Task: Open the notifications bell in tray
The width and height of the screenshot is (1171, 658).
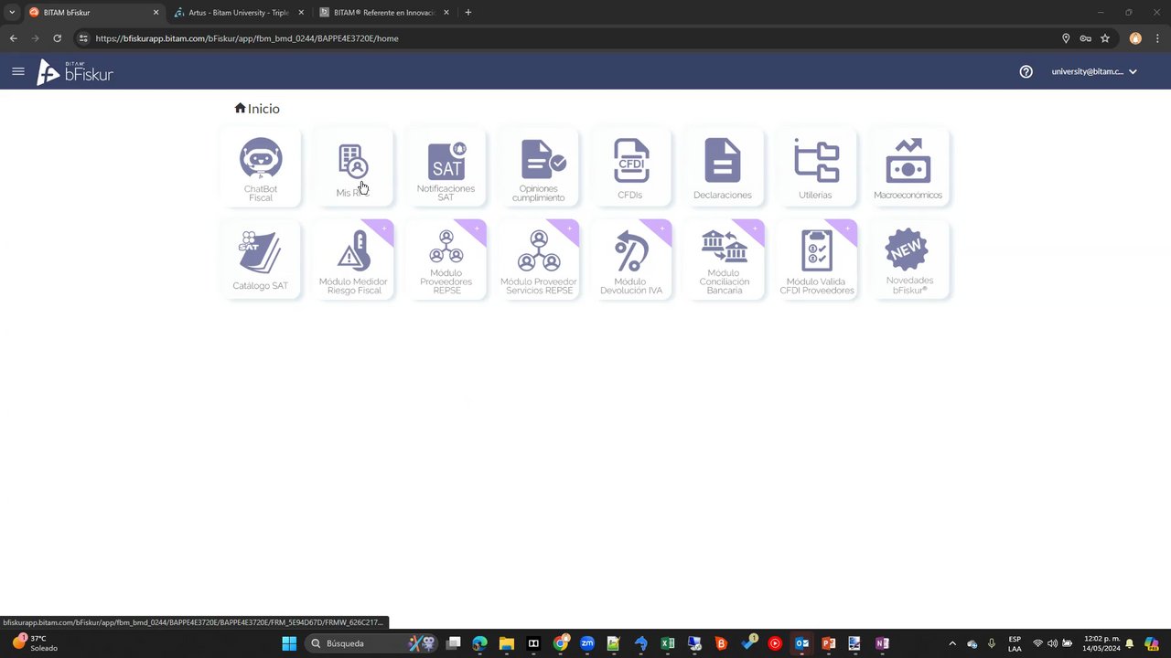Action: coord(1130,643)
